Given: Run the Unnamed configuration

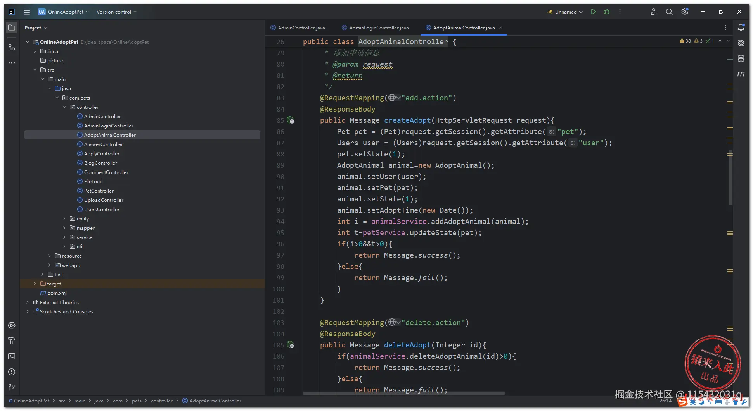Looking at the screenshot, I should click(594, 12).
